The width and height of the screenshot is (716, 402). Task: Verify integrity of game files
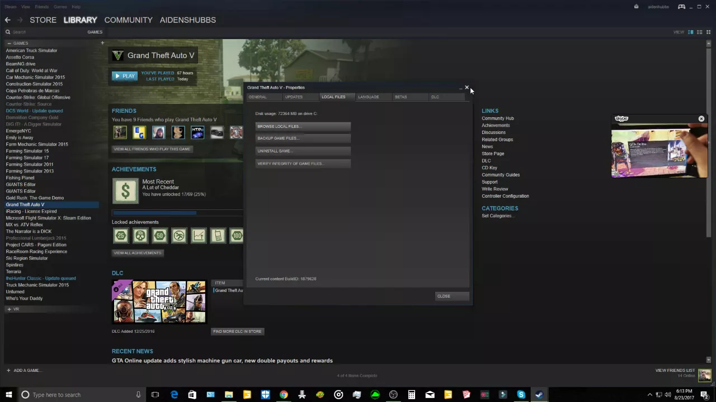click(x=303, y=164)
